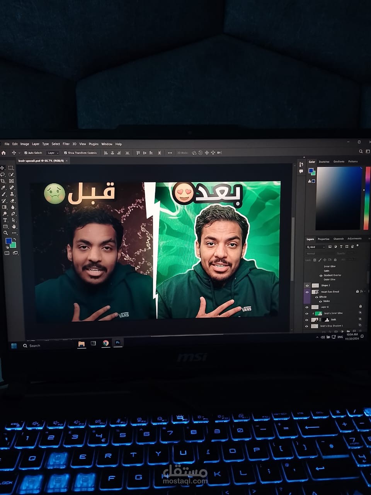This screenshot has width=371, height=495.
Task: Click the hue slider in Color panel
Action: [x=367, y=198]
